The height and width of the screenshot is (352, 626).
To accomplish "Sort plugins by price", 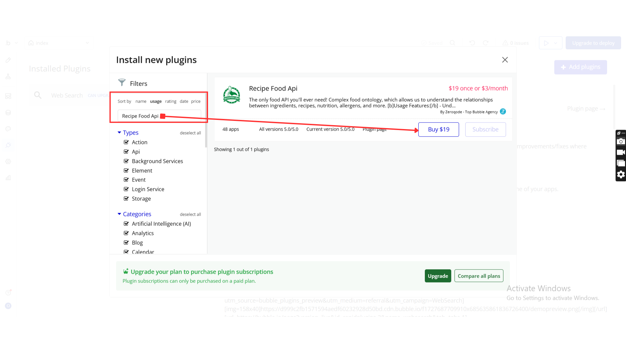I will [196, 101].
